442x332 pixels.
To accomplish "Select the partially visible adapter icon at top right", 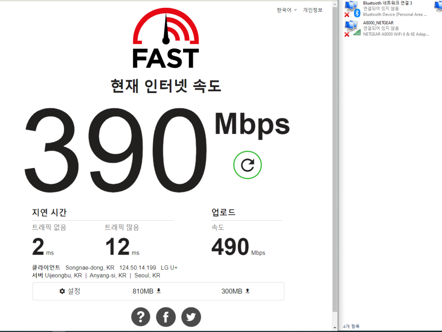I will pyautogui.click(x=438, y=7).
